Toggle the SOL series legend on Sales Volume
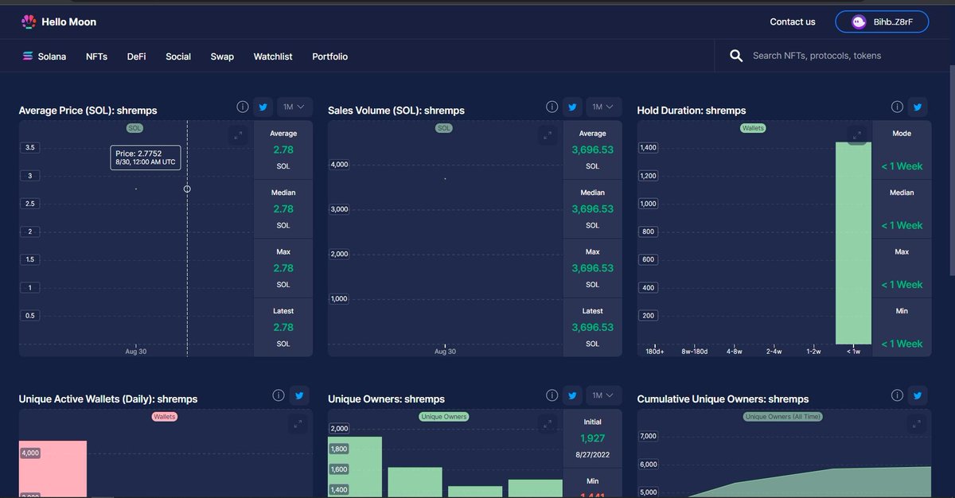Image resolution: width=955 pixels, height=498 pixels. pos(444,128)
